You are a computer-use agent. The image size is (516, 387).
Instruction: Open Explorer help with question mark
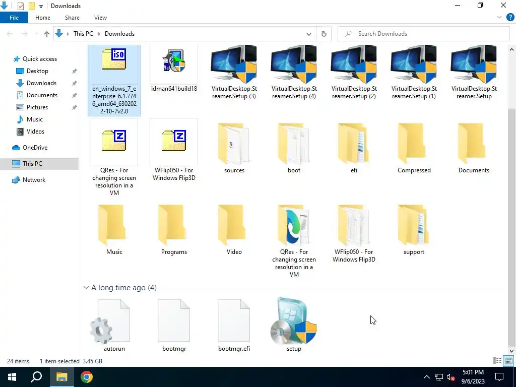(510, 18)
